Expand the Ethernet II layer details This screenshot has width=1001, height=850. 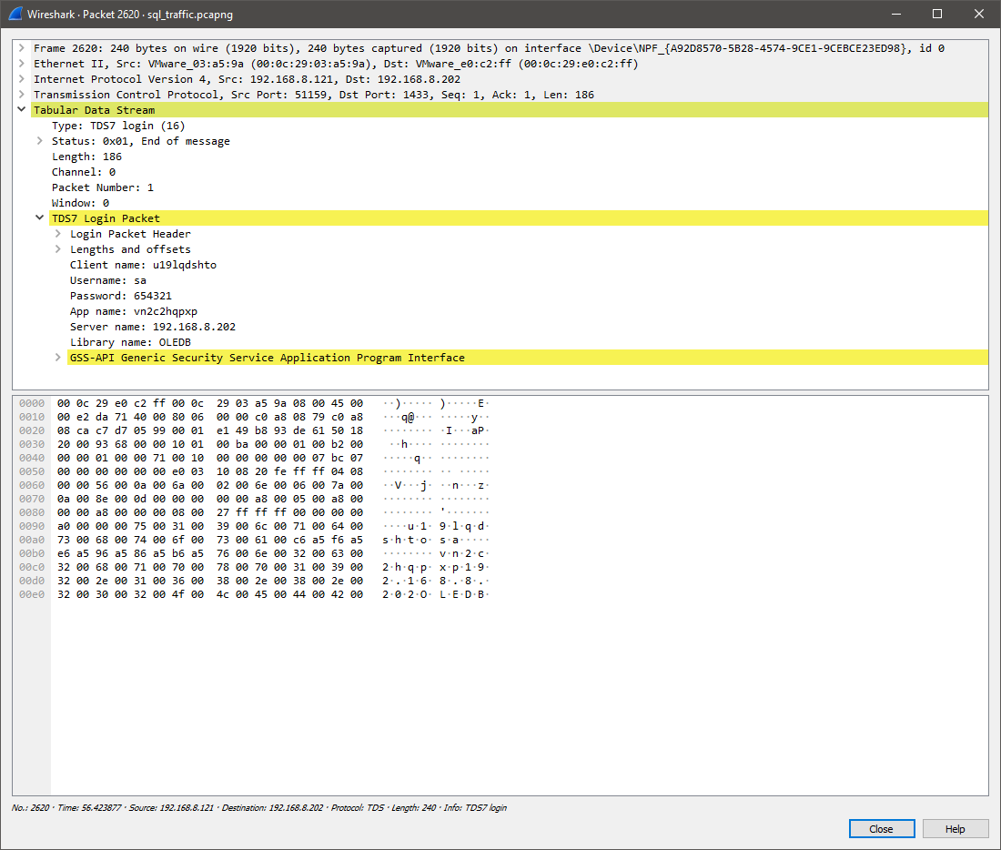pyautogui.click(x=21, y=64)
